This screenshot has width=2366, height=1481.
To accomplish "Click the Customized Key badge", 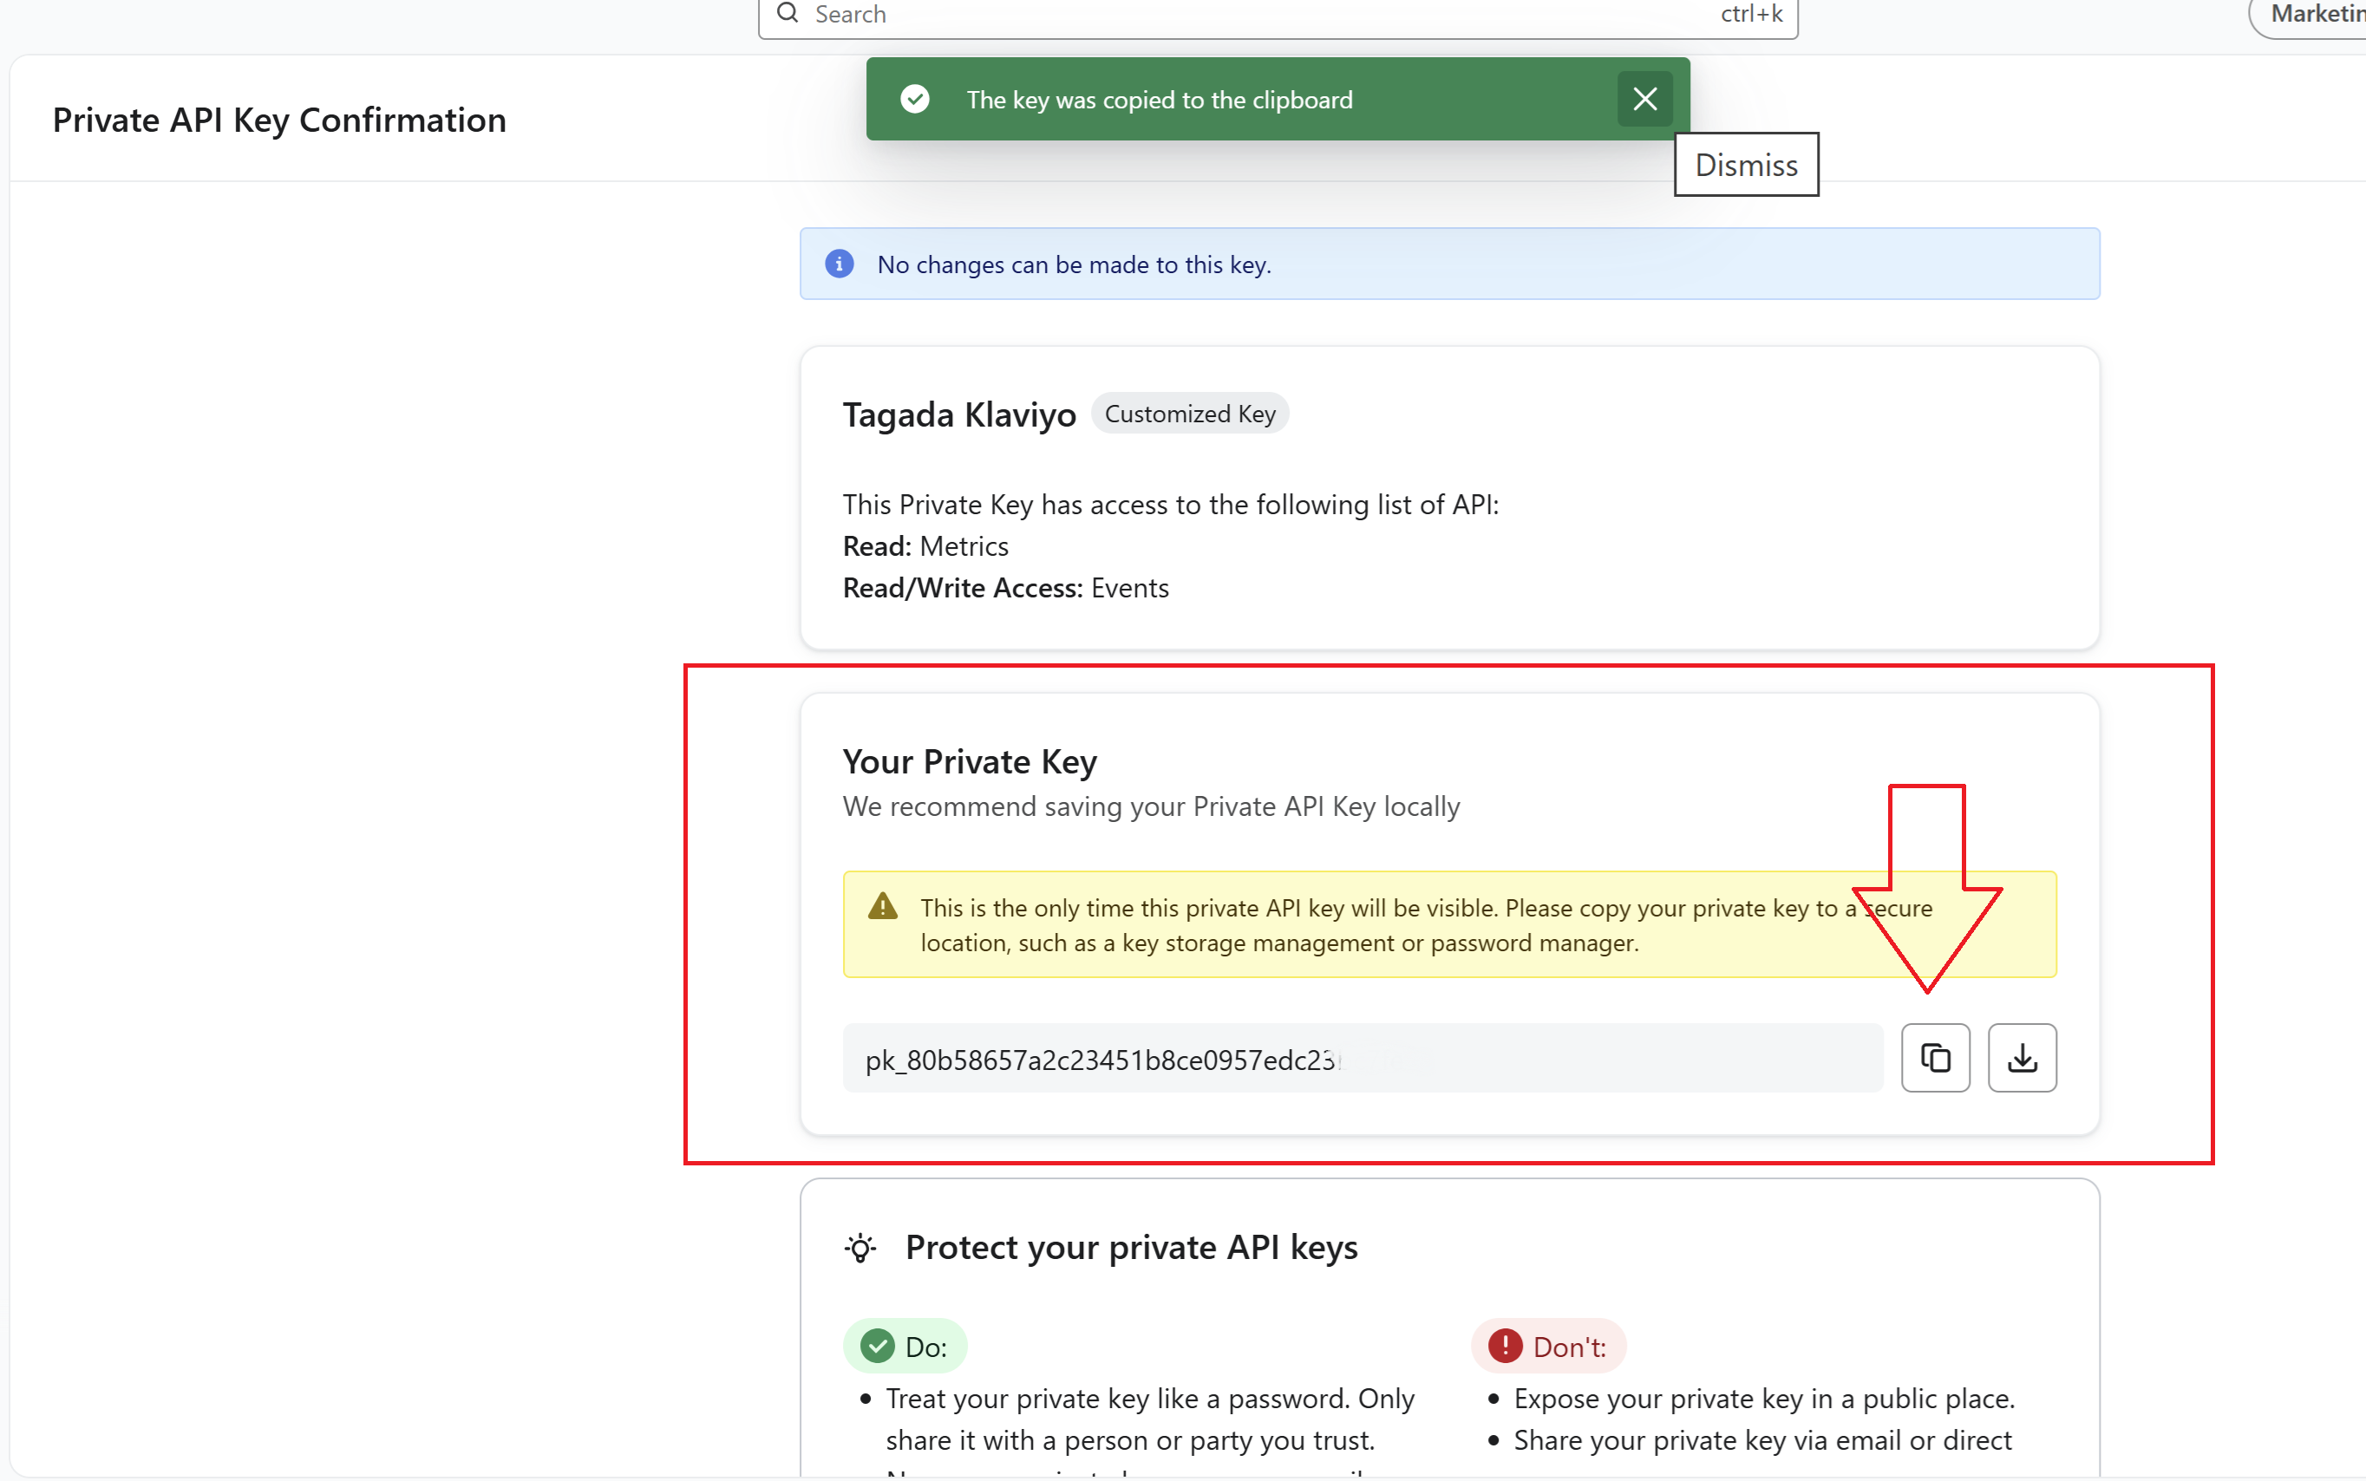I will (1189, 414).
